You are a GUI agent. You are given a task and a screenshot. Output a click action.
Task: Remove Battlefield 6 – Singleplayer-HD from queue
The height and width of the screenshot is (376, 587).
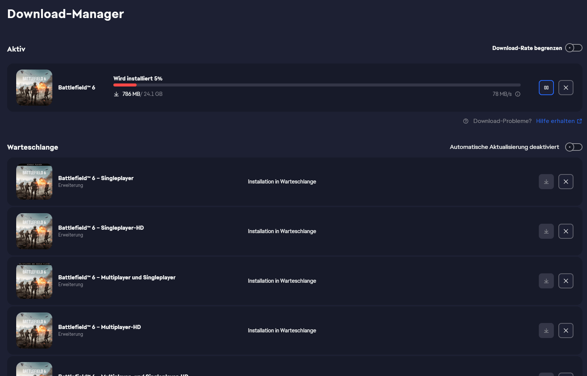pos(566,231)
